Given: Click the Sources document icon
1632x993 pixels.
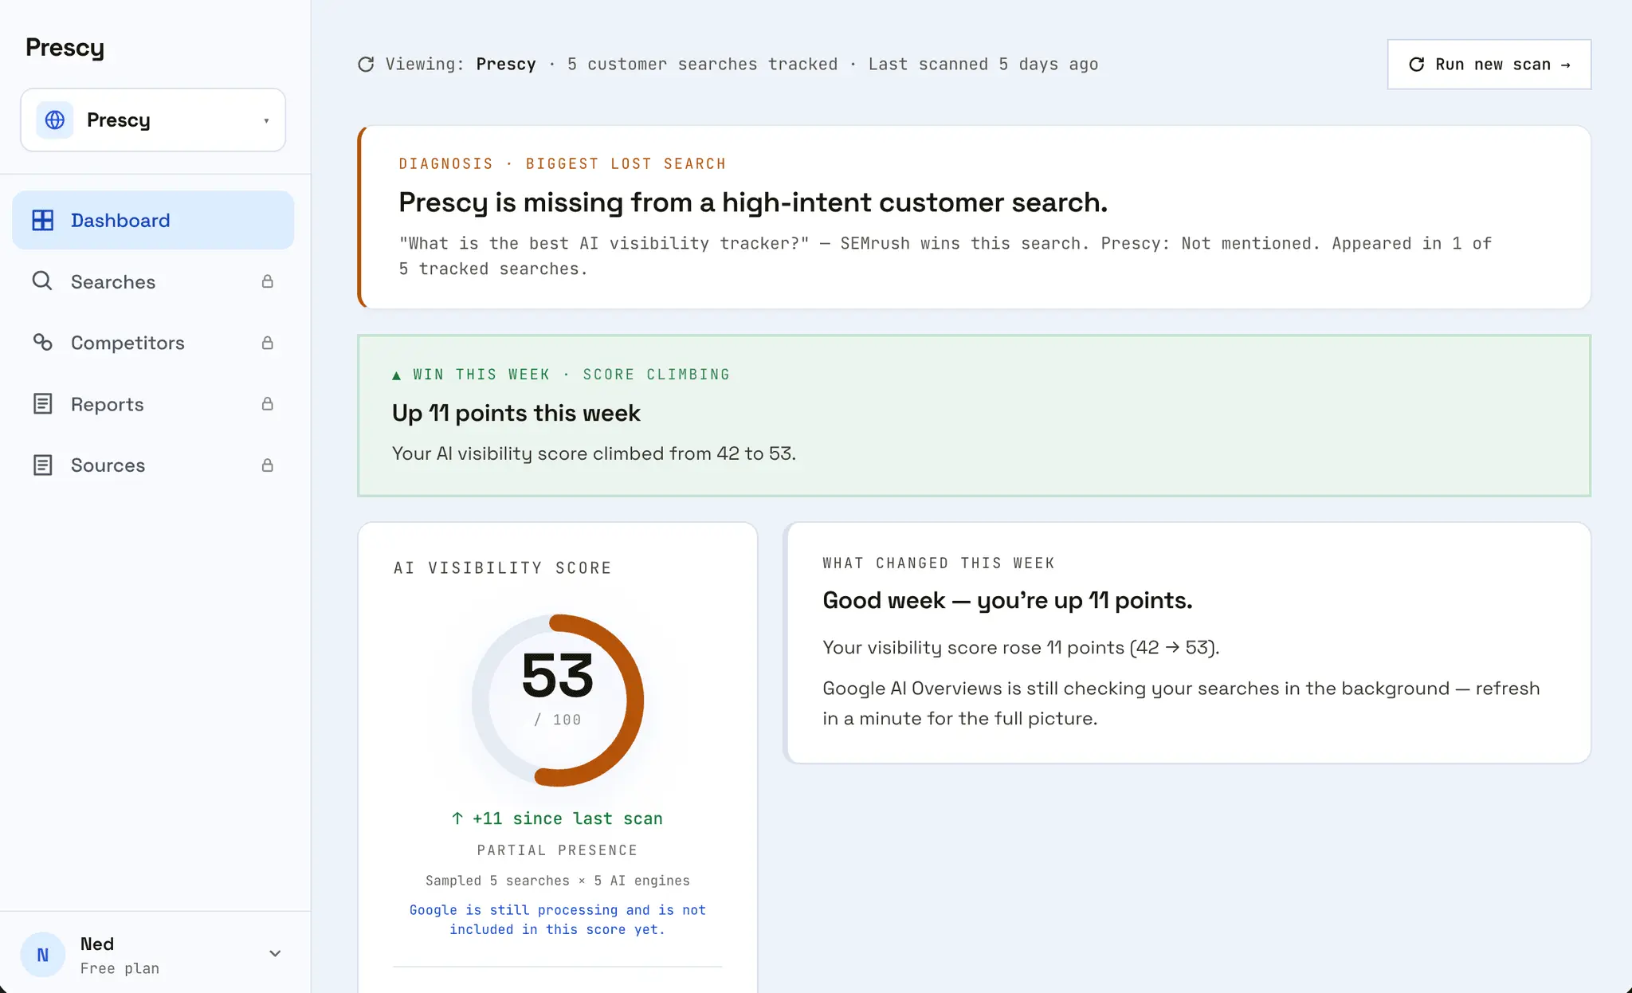Looking at the screenshot, I should (43, 465).
